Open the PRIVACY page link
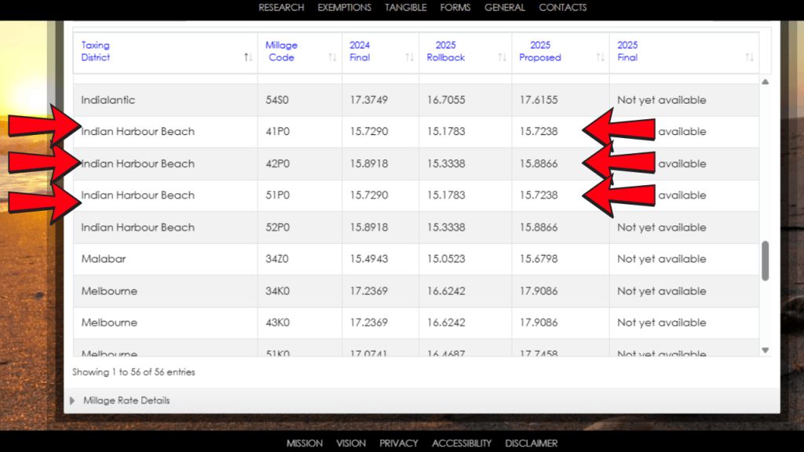Viewport: 804px width, 452px height. (399, 443)
